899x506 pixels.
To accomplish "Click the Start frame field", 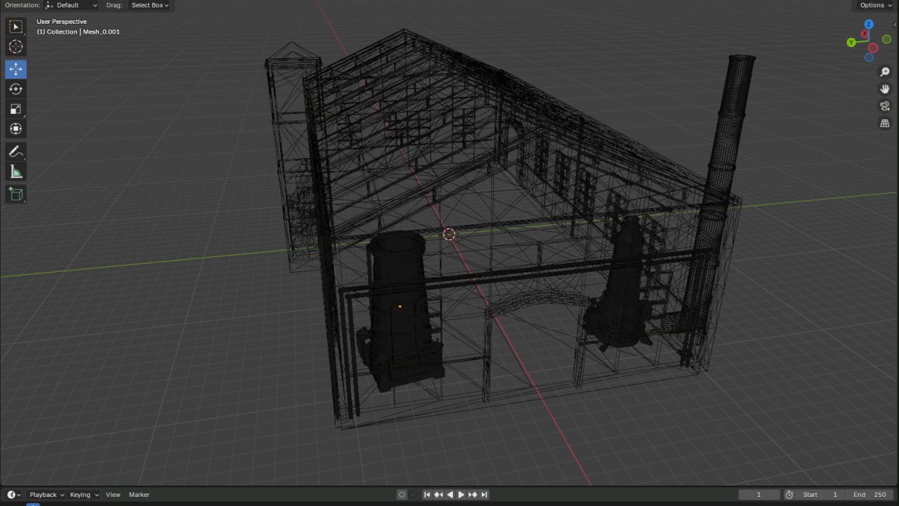I will tap(821, 495).
